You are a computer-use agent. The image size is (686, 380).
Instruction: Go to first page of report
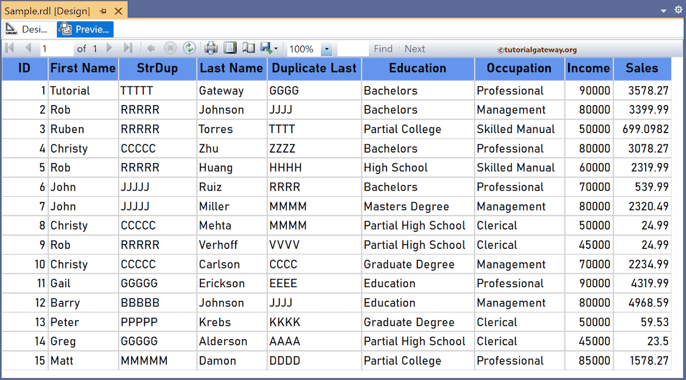(9, 48)
